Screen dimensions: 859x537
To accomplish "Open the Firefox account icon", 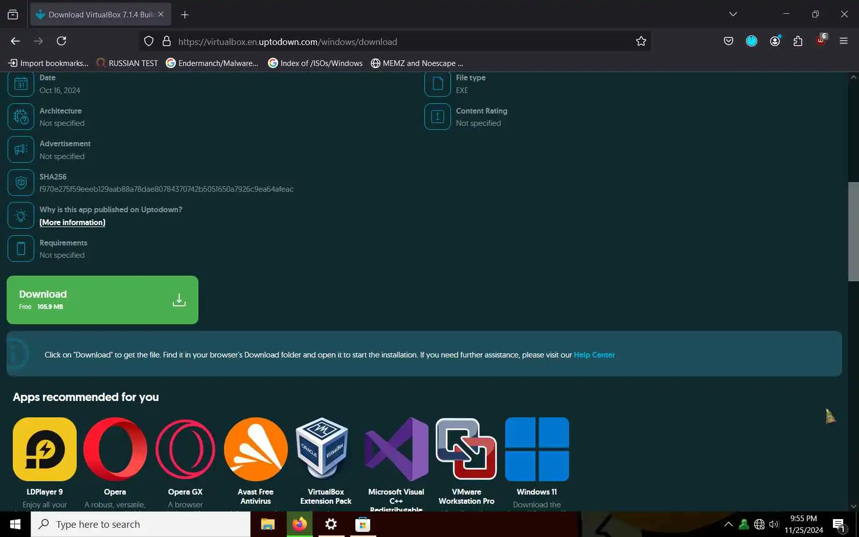I will (775, 41).
